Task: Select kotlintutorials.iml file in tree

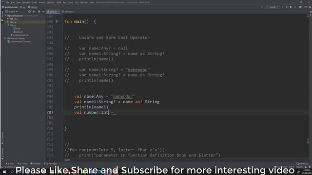Action: pos(19,35)
